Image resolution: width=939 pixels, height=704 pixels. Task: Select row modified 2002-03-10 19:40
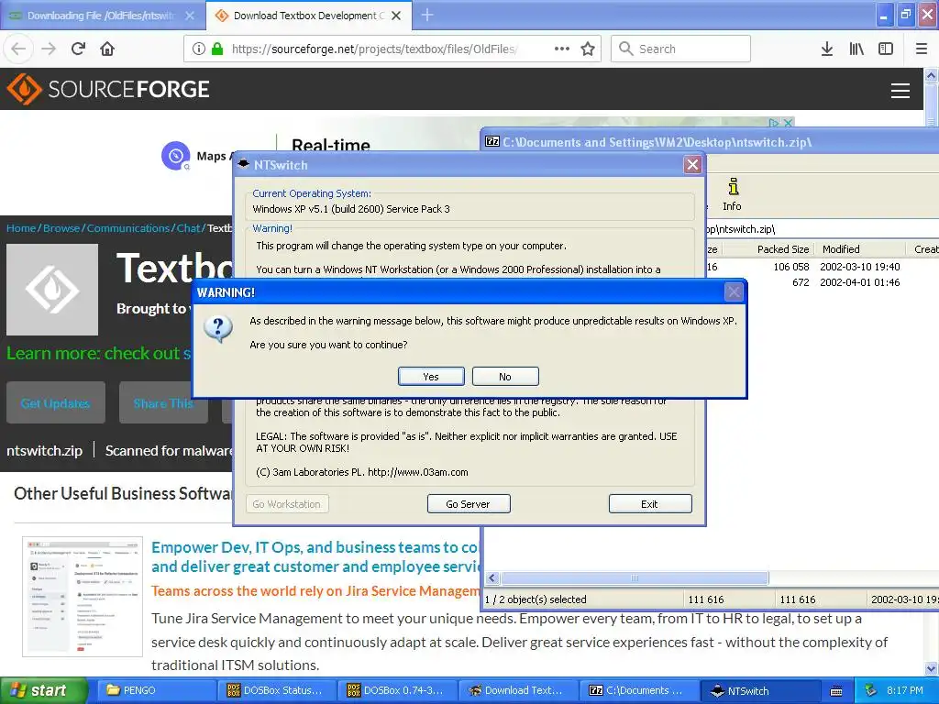[x=823, y=267]
